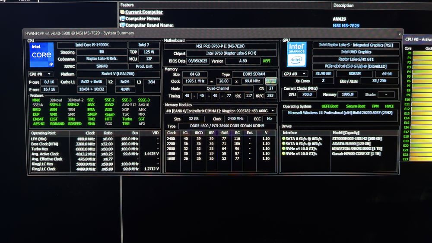
Task: Click the MSI MS-7E29 brand name link
Action: pyautogui.click(x=346, y=25)
